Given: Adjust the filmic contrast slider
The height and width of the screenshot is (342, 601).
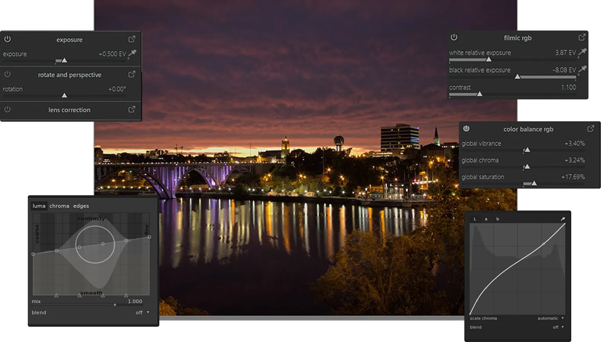Looking at the screenshot, I should pyautogui.click(x=513, y=94).
